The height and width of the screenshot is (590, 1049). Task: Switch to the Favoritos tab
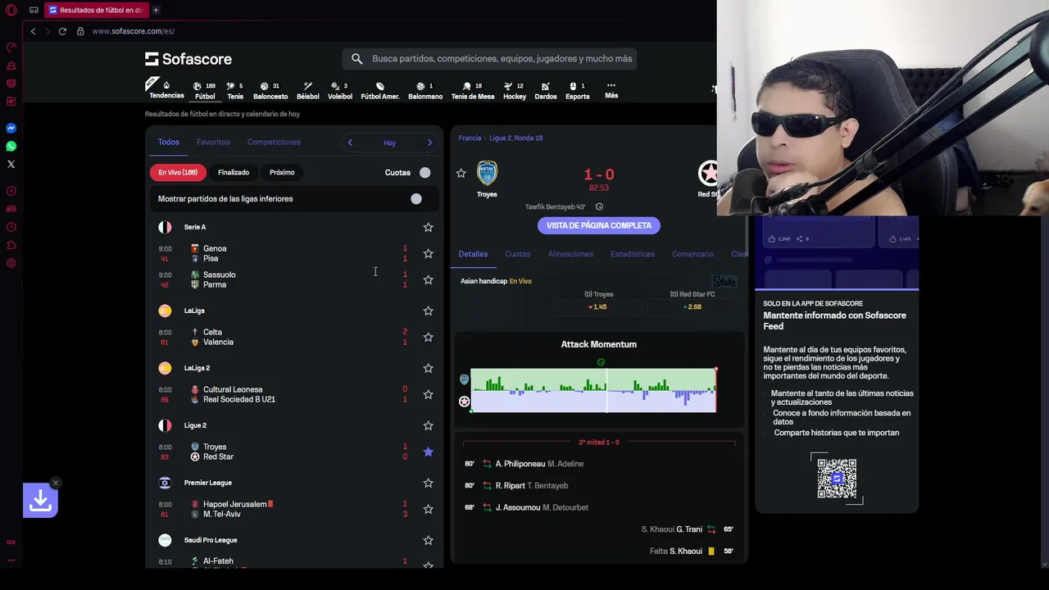pos(213,142)
